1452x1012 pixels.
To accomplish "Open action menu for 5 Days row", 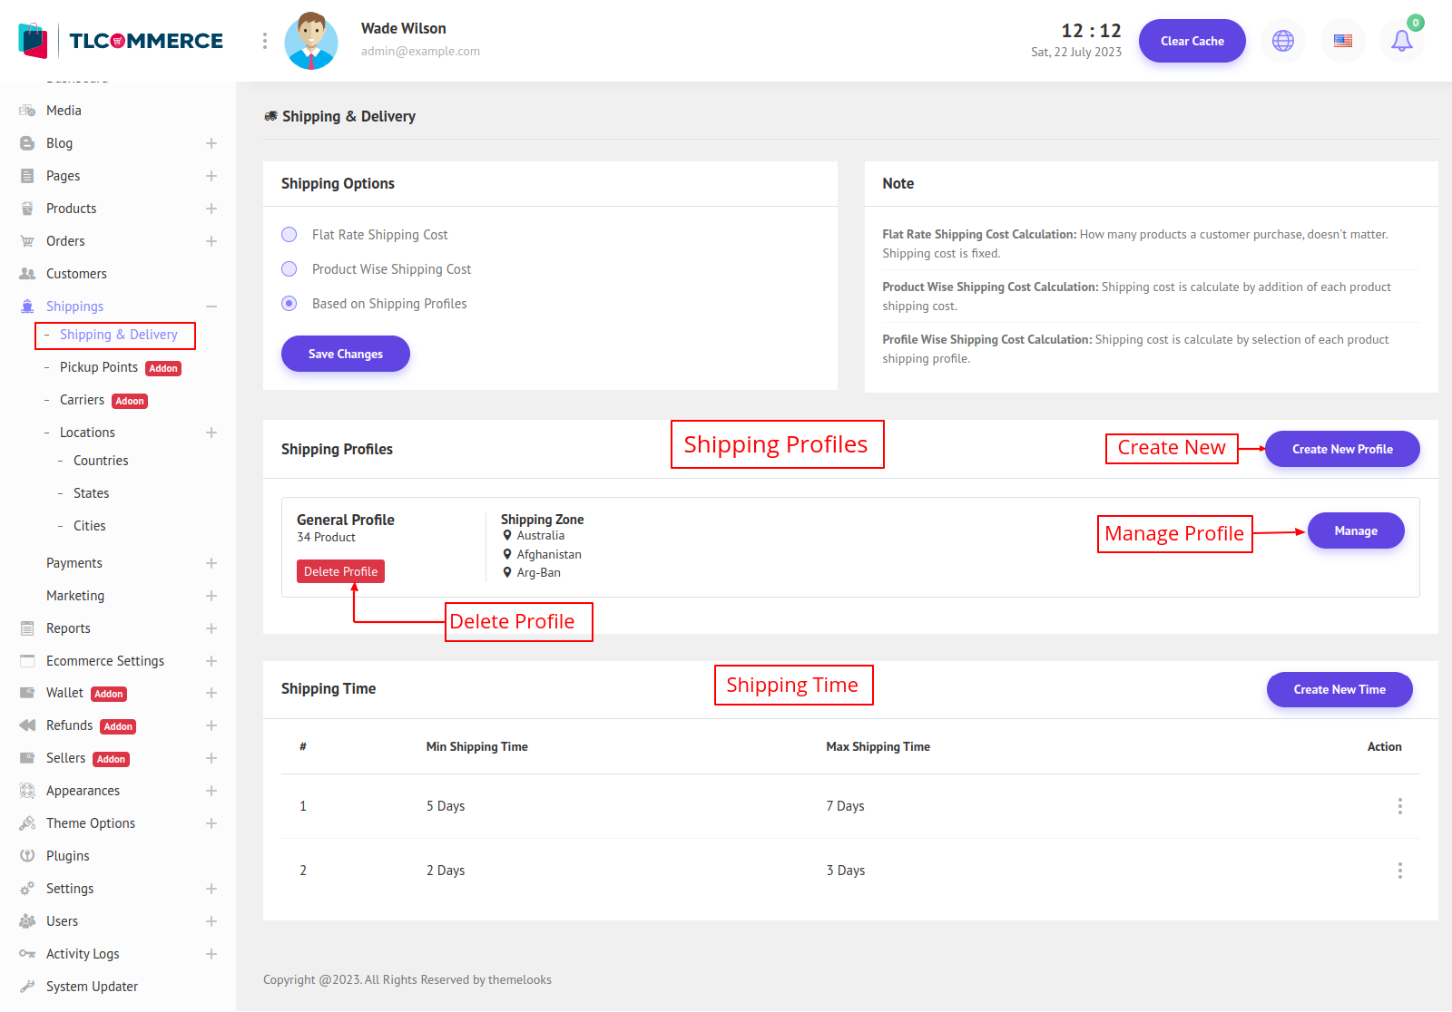I will pos(1399,806).
